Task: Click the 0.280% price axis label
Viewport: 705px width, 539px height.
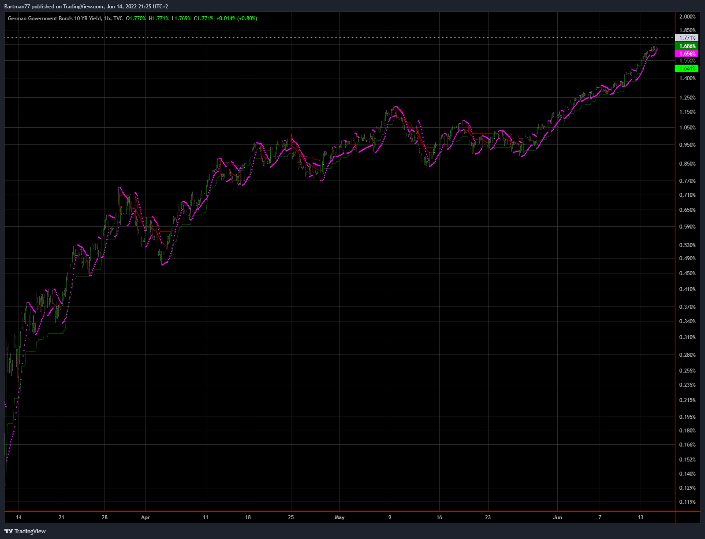Action: (687, 355)
